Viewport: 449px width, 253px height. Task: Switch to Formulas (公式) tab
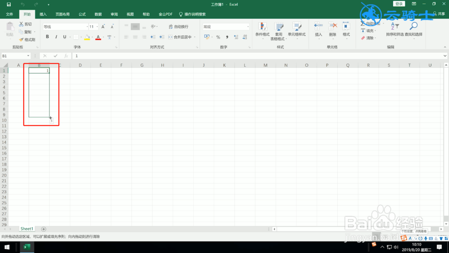click(82, 14)
